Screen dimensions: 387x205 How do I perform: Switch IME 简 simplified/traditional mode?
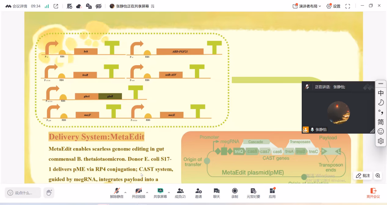381,122
